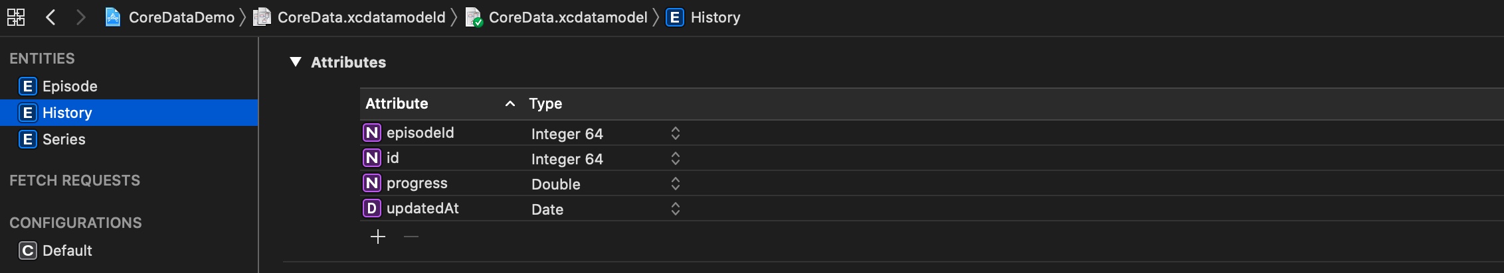The height and width of the screenshot is (273, 1504).
Task: Open type dropdown for progress attribute
Action: pyautogui.click(x=675, y=184)
